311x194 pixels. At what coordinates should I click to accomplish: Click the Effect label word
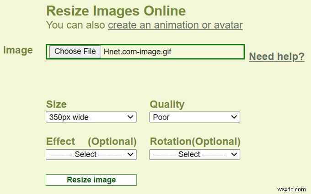point(60,142)
